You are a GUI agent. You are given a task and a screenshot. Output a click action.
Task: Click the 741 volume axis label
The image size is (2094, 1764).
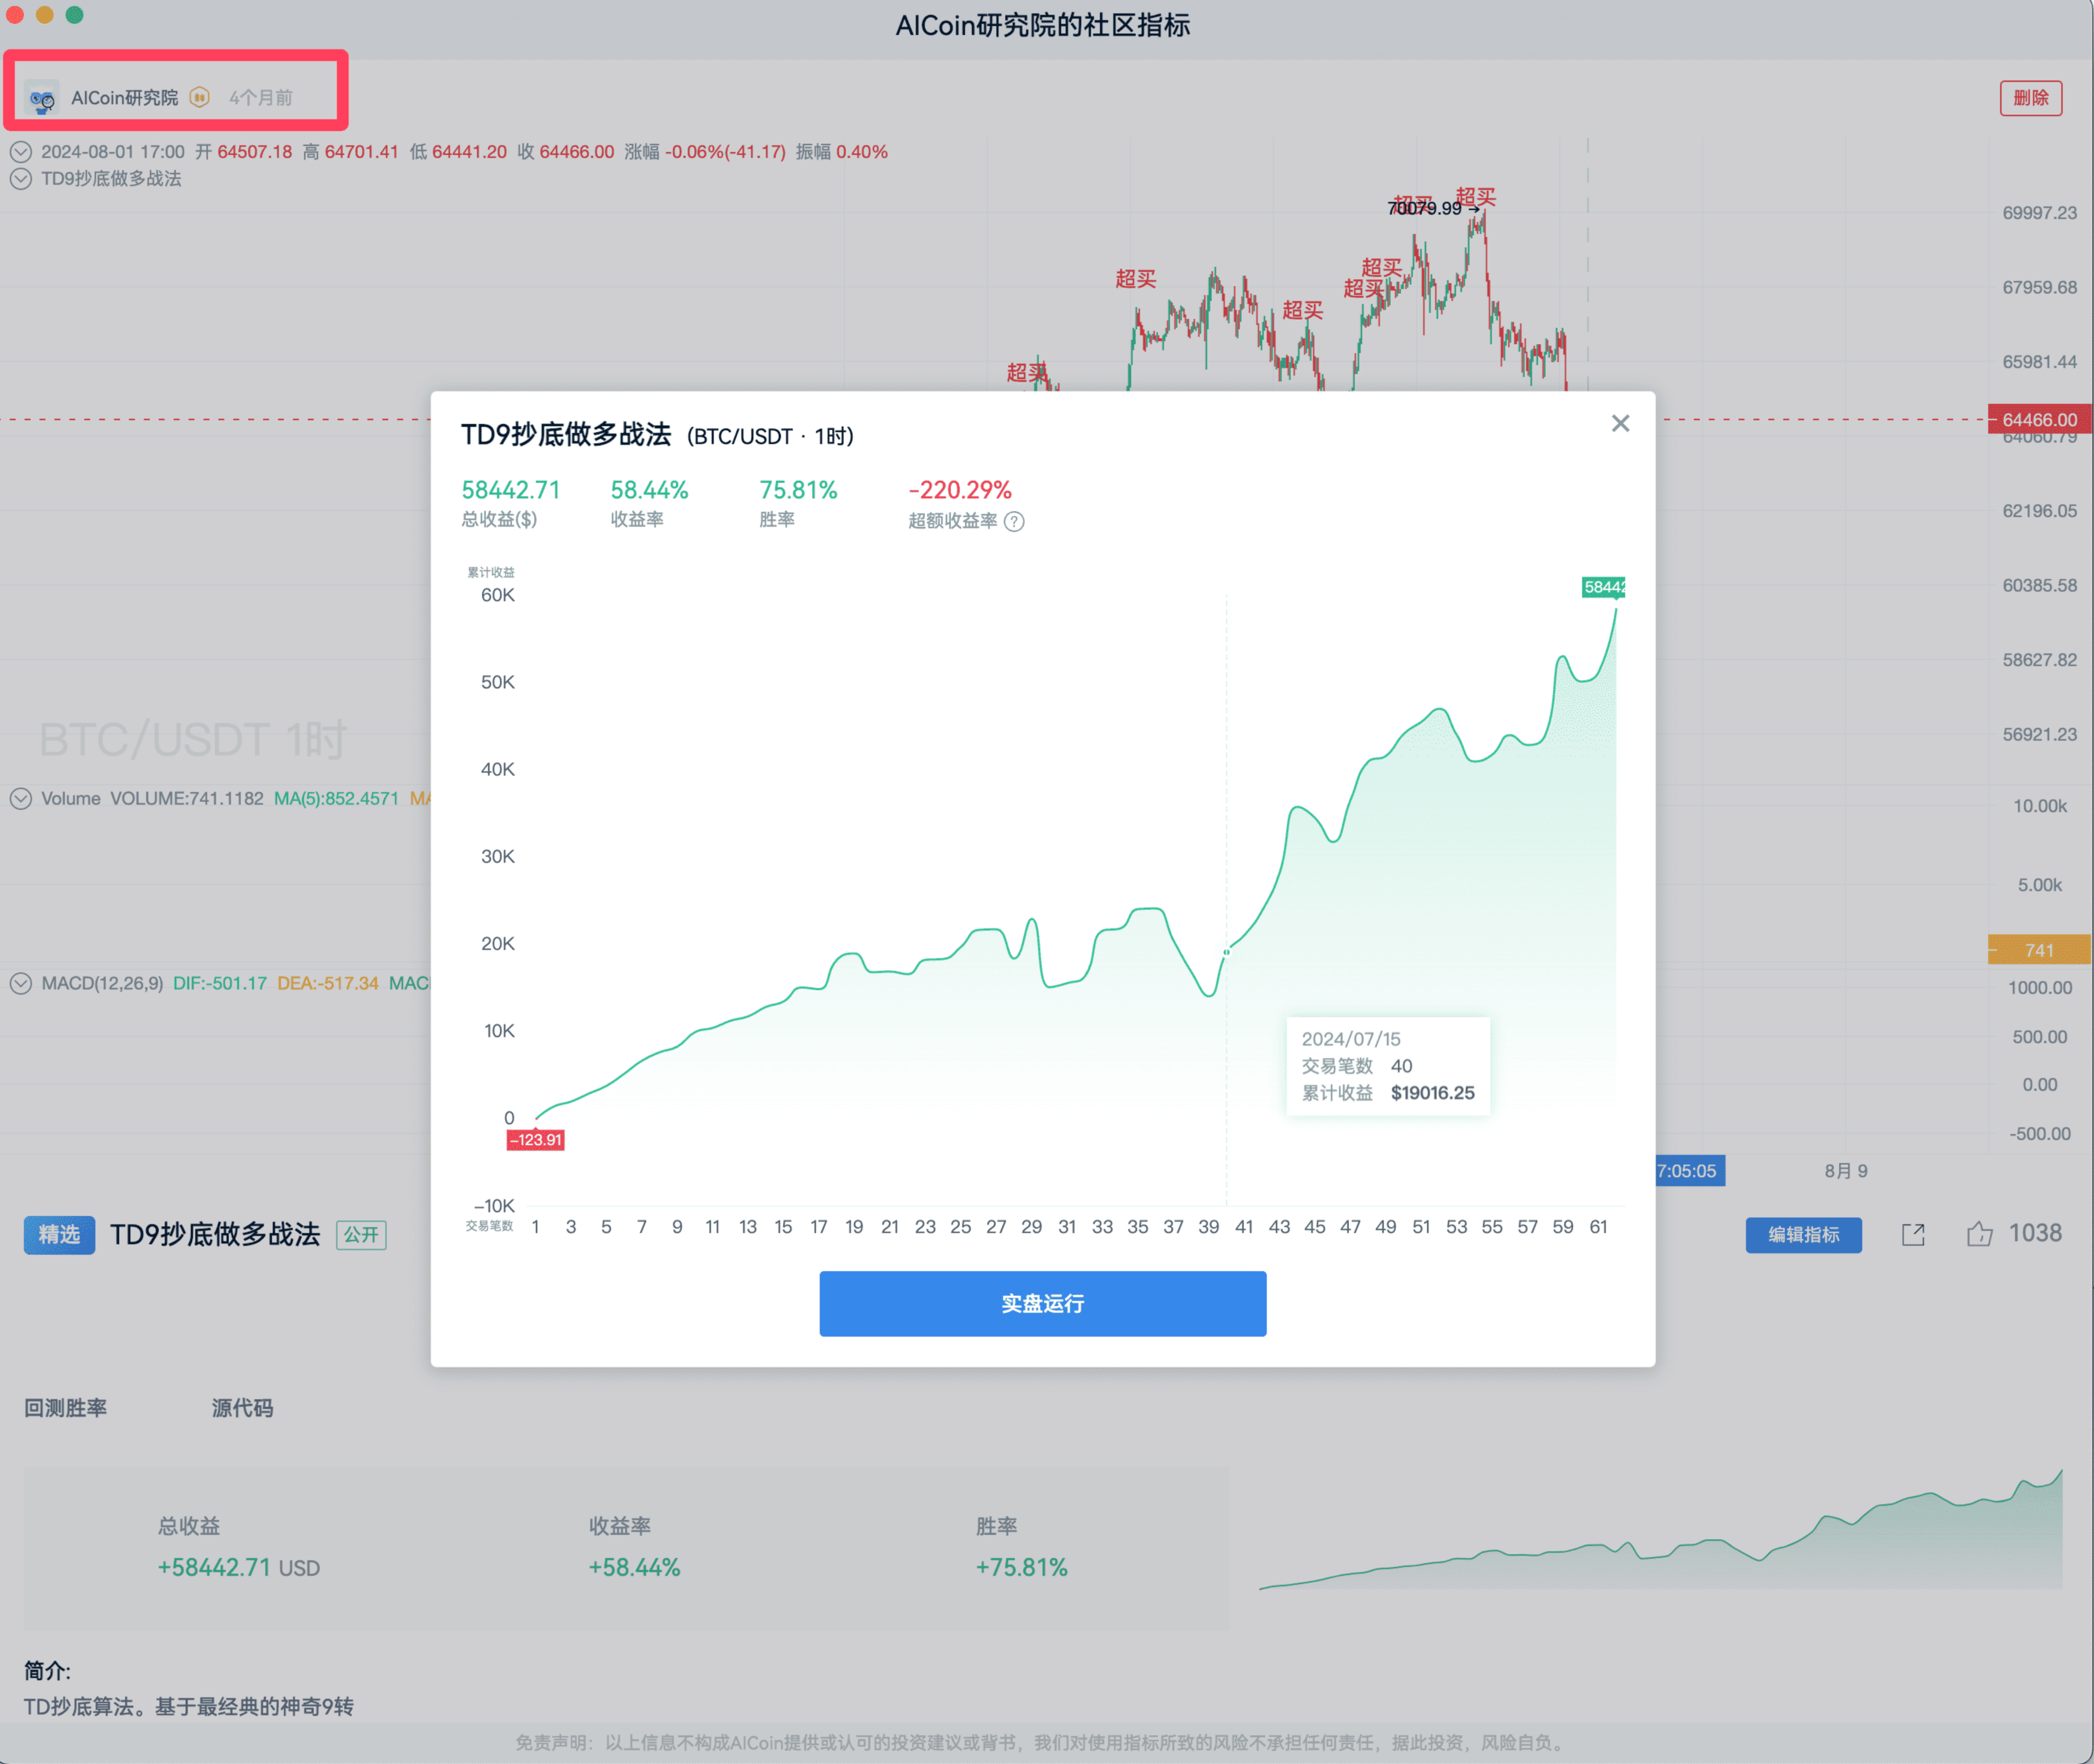(2039, 950)
